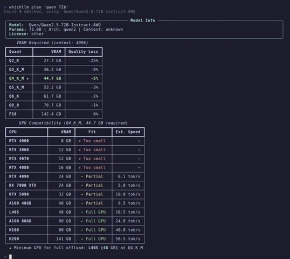Select the RX 7900 XTX row name
This screenshot has height=259, width=290.
click(x=23, y=185)
